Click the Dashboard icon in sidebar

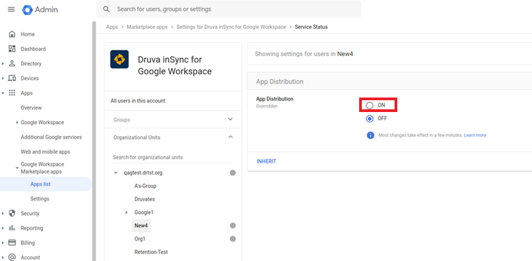click(12, 49)
